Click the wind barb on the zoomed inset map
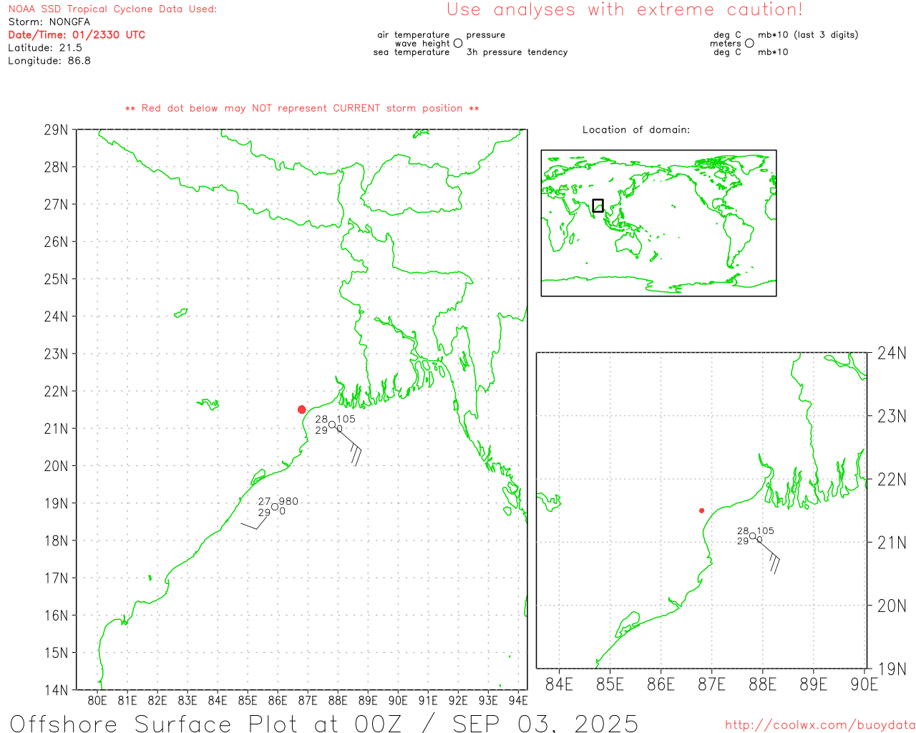 point(769,555)
